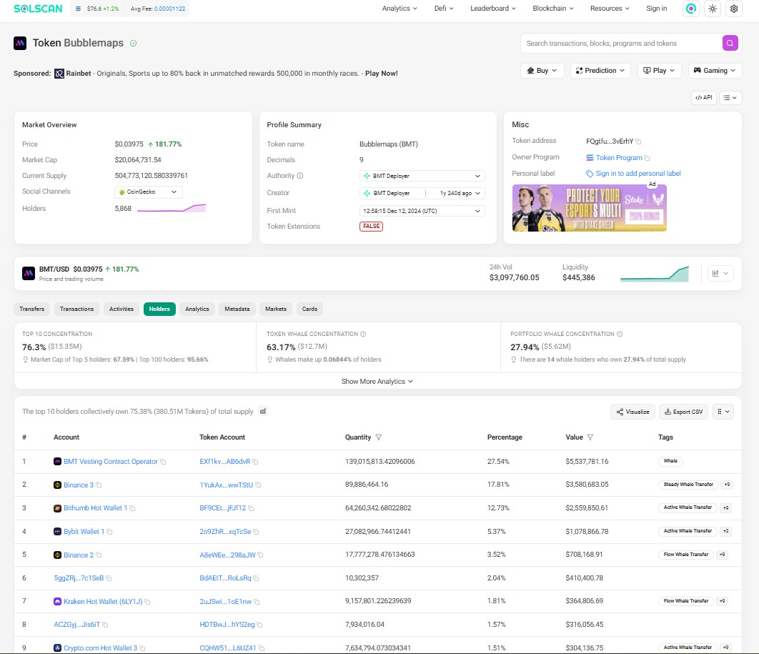
Task: Open settings gear icon in header
Action: [x=734, y=9]
